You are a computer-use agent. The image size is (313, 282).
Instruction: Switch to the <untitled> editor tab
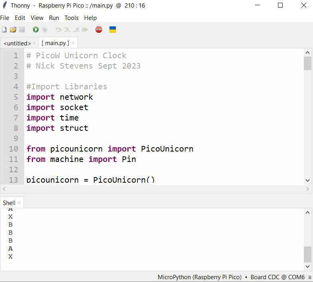[17, 43]
